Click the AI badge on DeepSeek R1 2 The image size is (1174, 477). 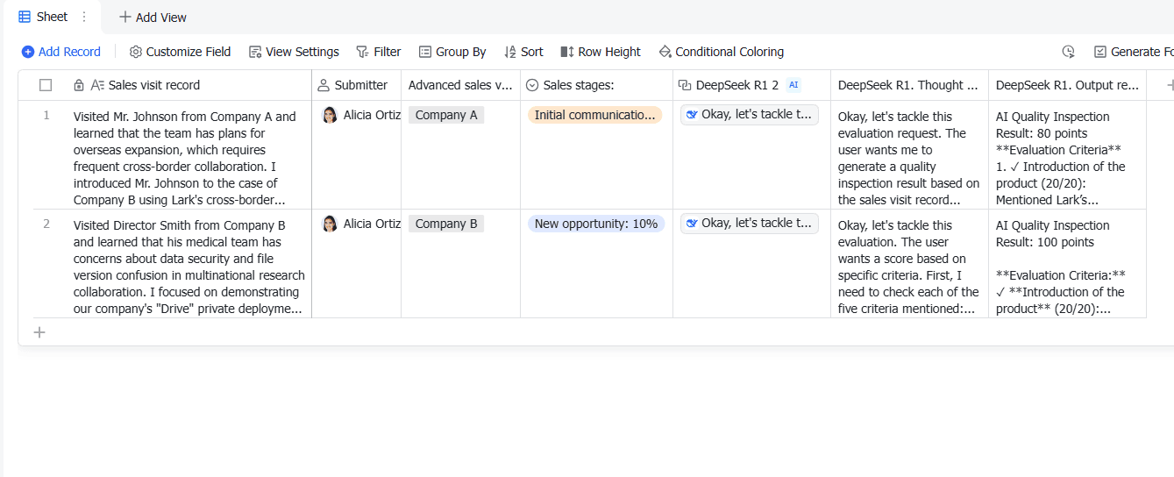(793, 85)
